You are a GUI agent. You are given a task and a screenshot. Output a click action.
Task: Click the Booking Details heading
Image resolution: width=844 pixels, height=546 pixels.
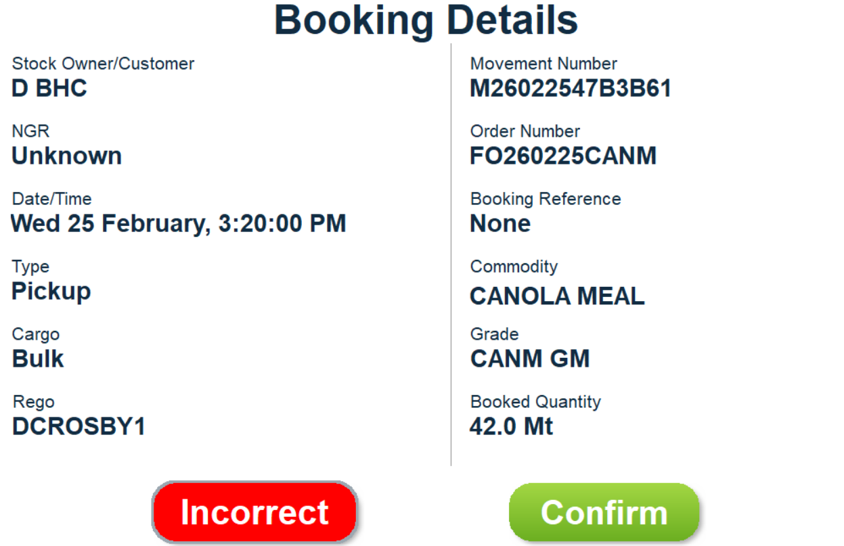click(x=426, y=20)
